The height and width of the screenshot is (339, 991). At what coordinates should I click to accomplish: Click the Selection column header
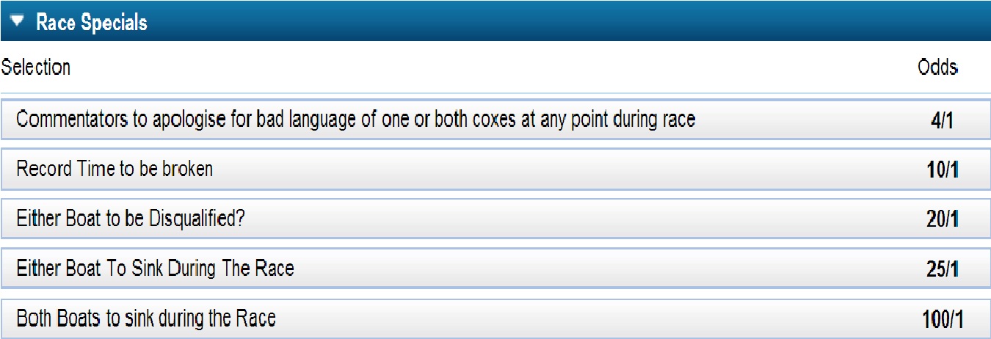36,68
